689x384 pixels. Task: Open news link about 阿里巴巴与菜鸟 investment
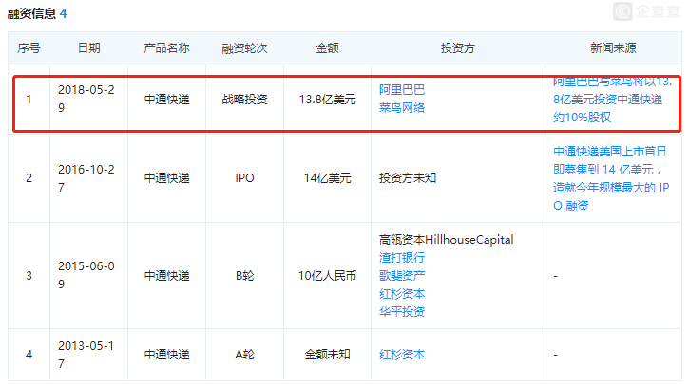point(612,100)
